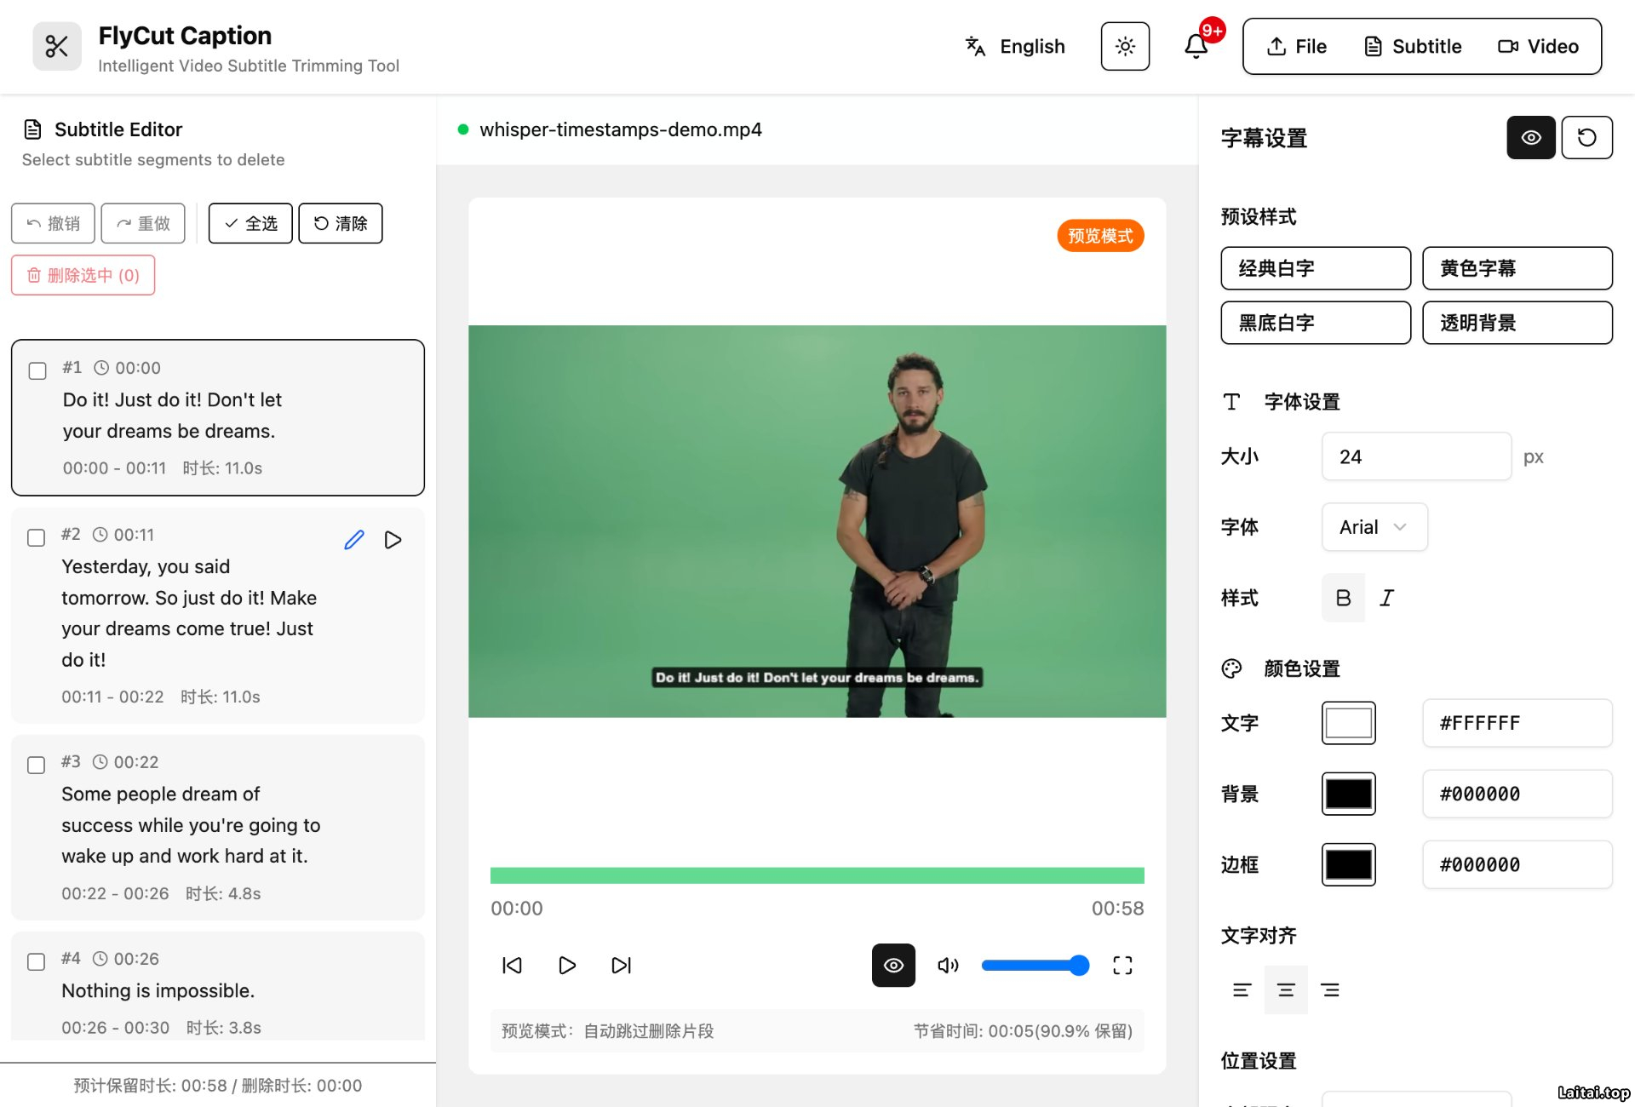Click the notification bell icon
This screenshot has height=1107, width=1635.
tap(1196, 46)
